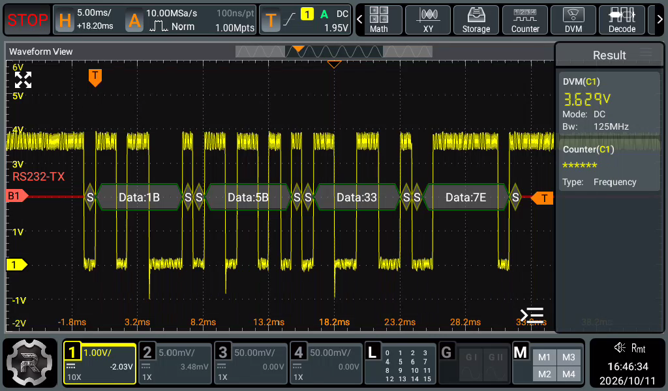
Task: Click the orange trigger level marker on right edge
Action: point(542,198)
